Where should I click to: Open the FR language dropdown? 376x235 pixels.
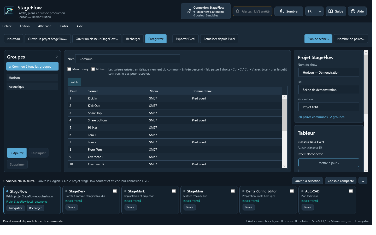pyautogui.click(x=314, y=11)
